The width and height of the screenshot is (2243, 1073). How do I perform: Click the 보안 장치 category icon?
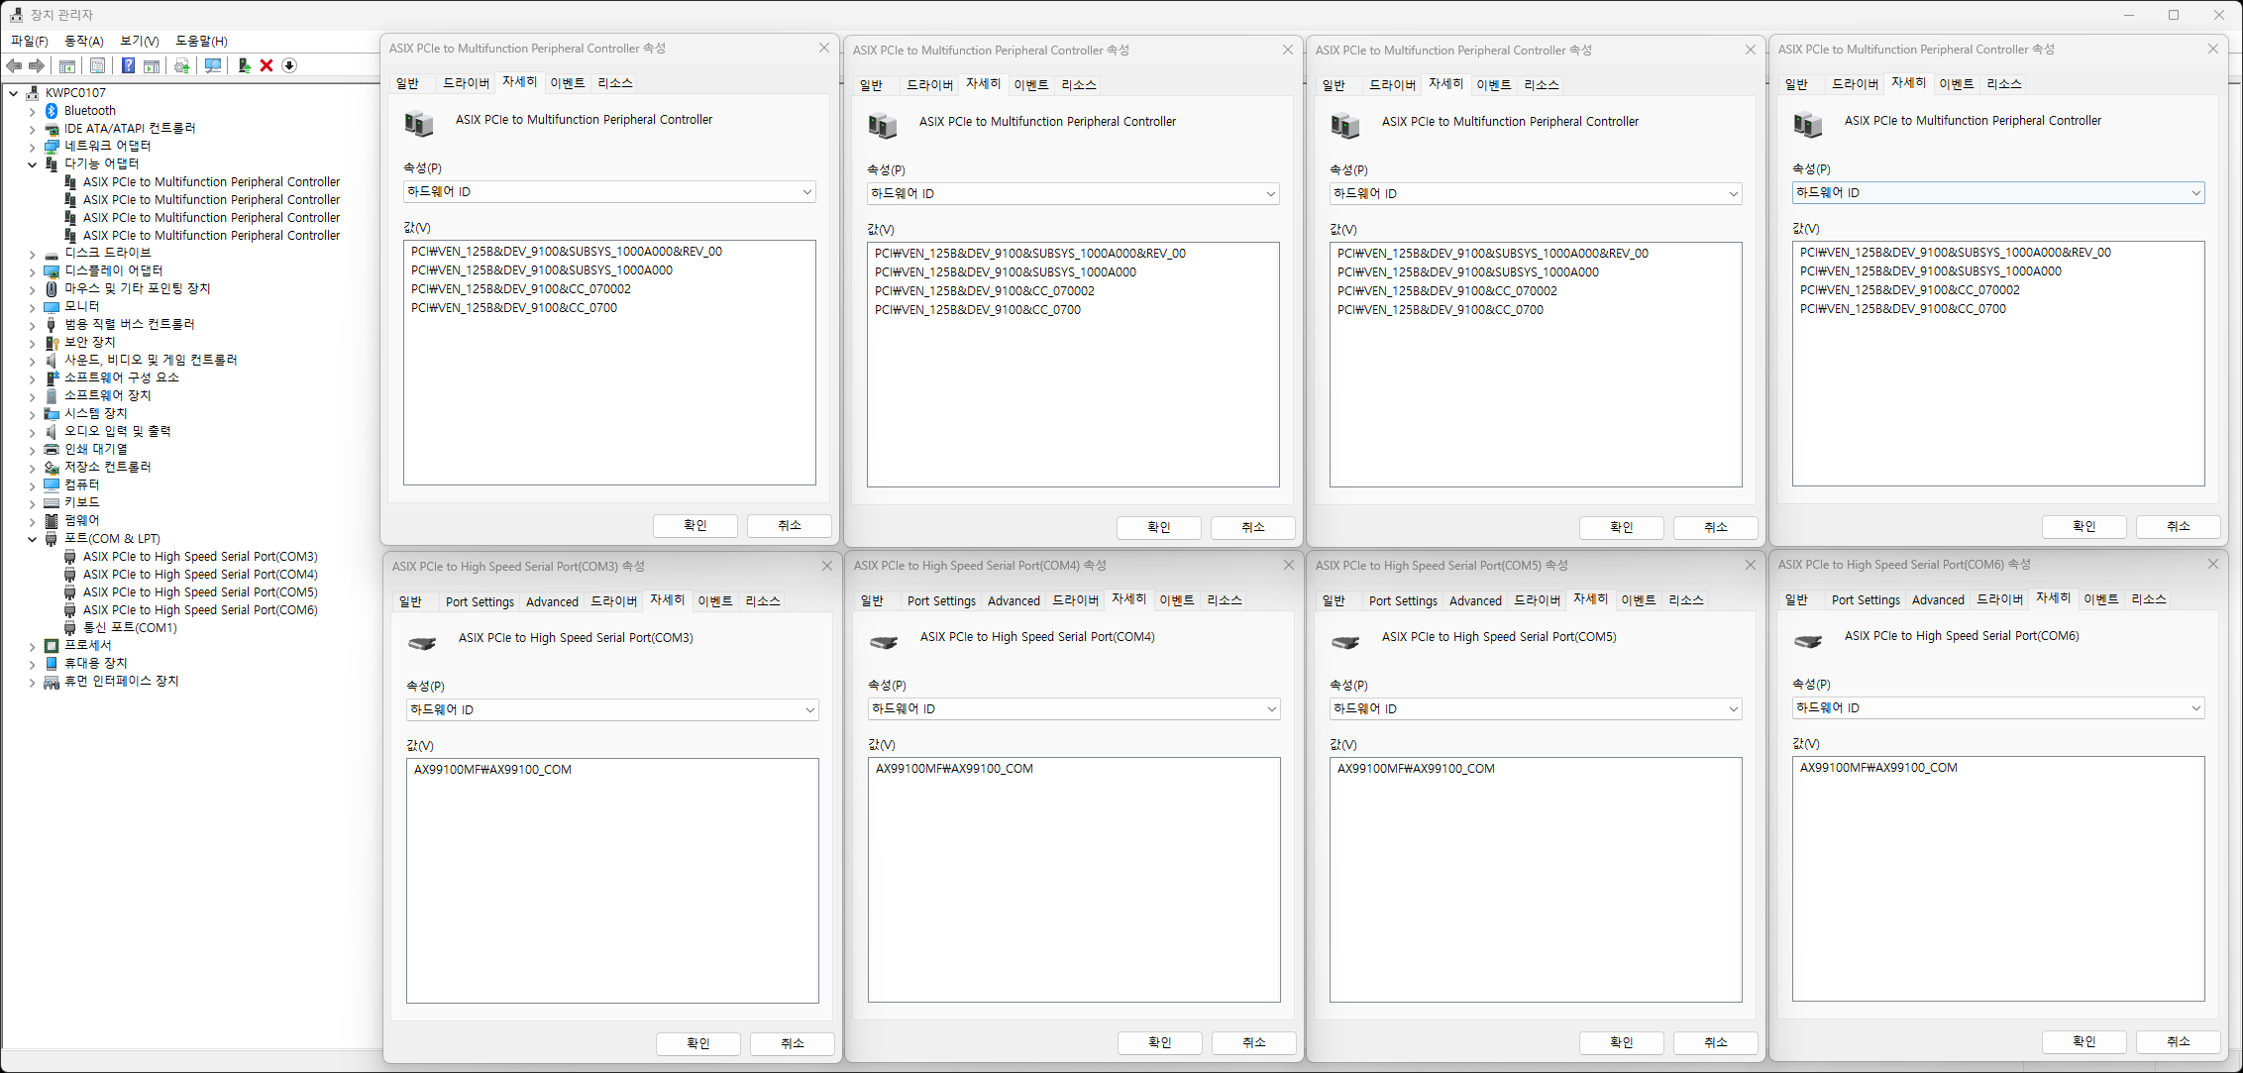52,343
